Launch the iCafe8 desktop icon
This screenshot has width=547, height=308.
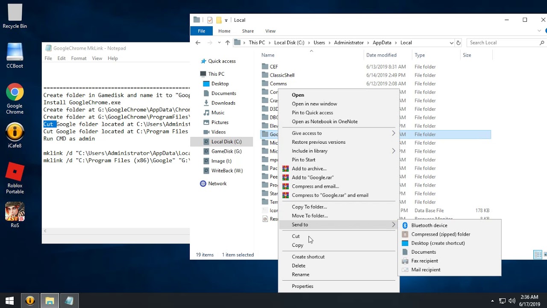pyautogui.click(x=15, y=136)
